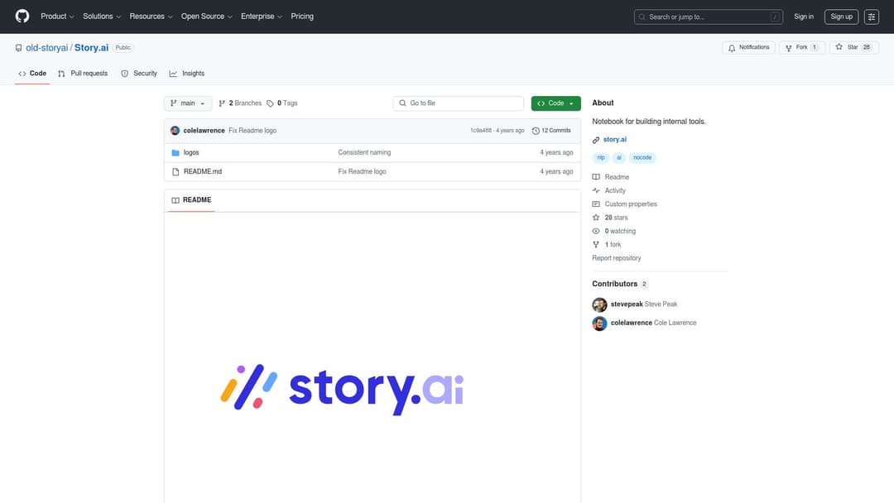Open Notifications for this repository

click(x=749, y=48)
